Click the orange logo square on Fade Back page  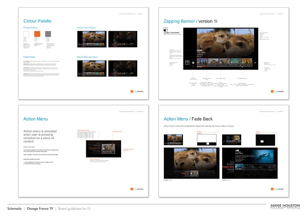(x=272, y=189)
